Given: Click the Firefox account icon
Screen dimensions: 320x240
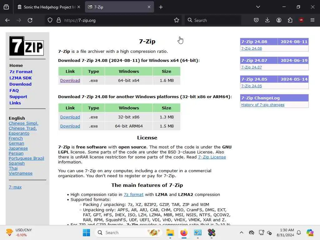Looking at the screenshot, I should (279, 20).
